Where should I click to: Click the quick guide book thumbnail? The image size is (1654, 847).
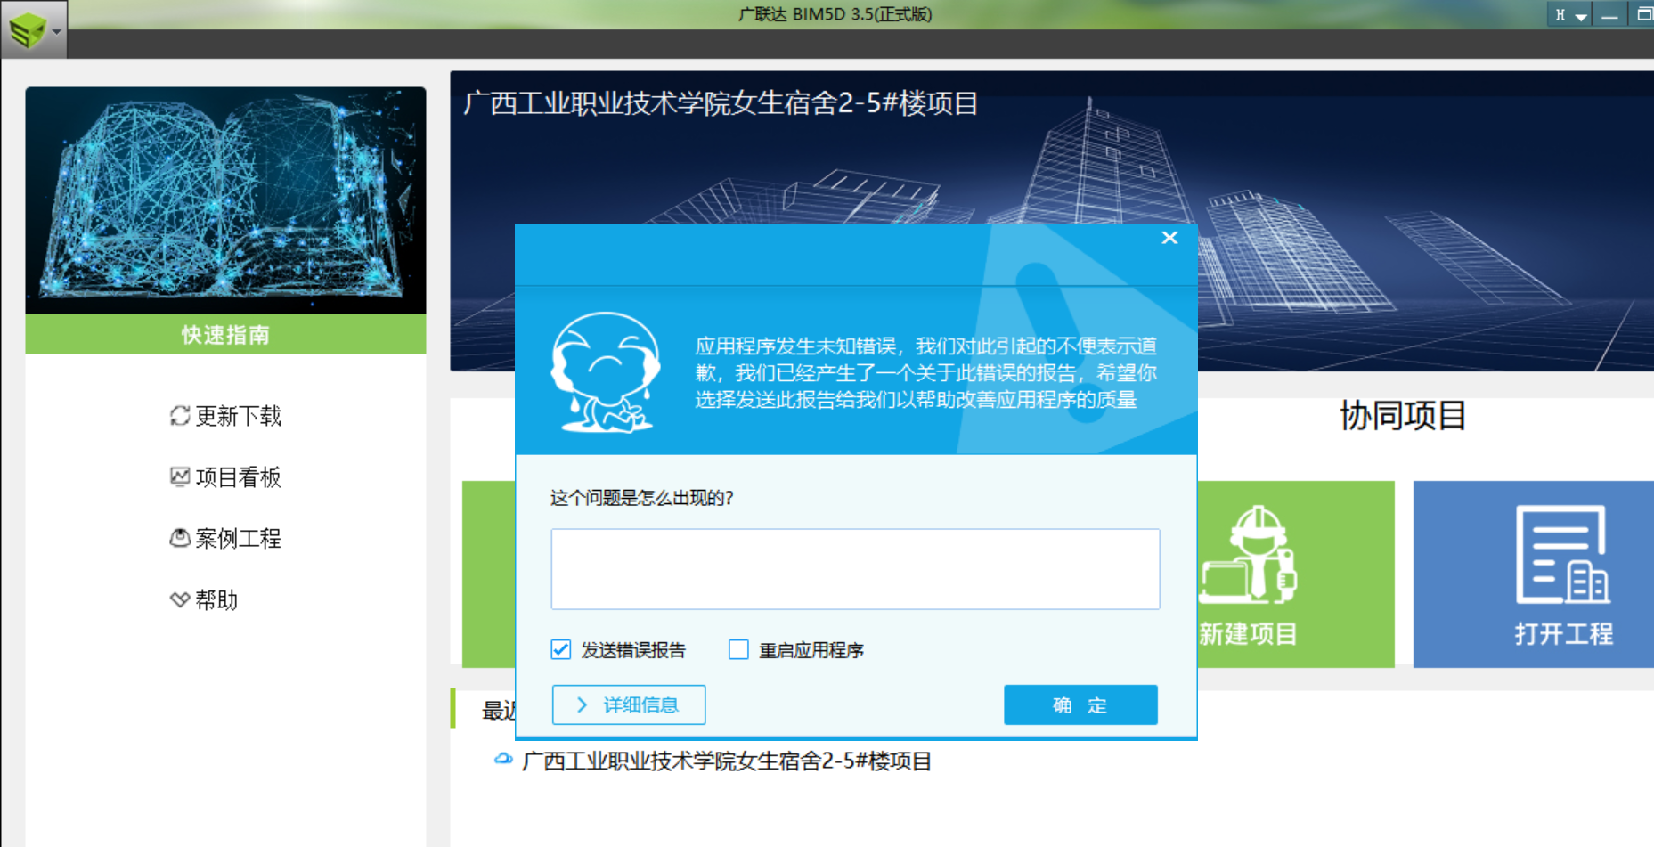pyautogui.click(x=225, y=200)
